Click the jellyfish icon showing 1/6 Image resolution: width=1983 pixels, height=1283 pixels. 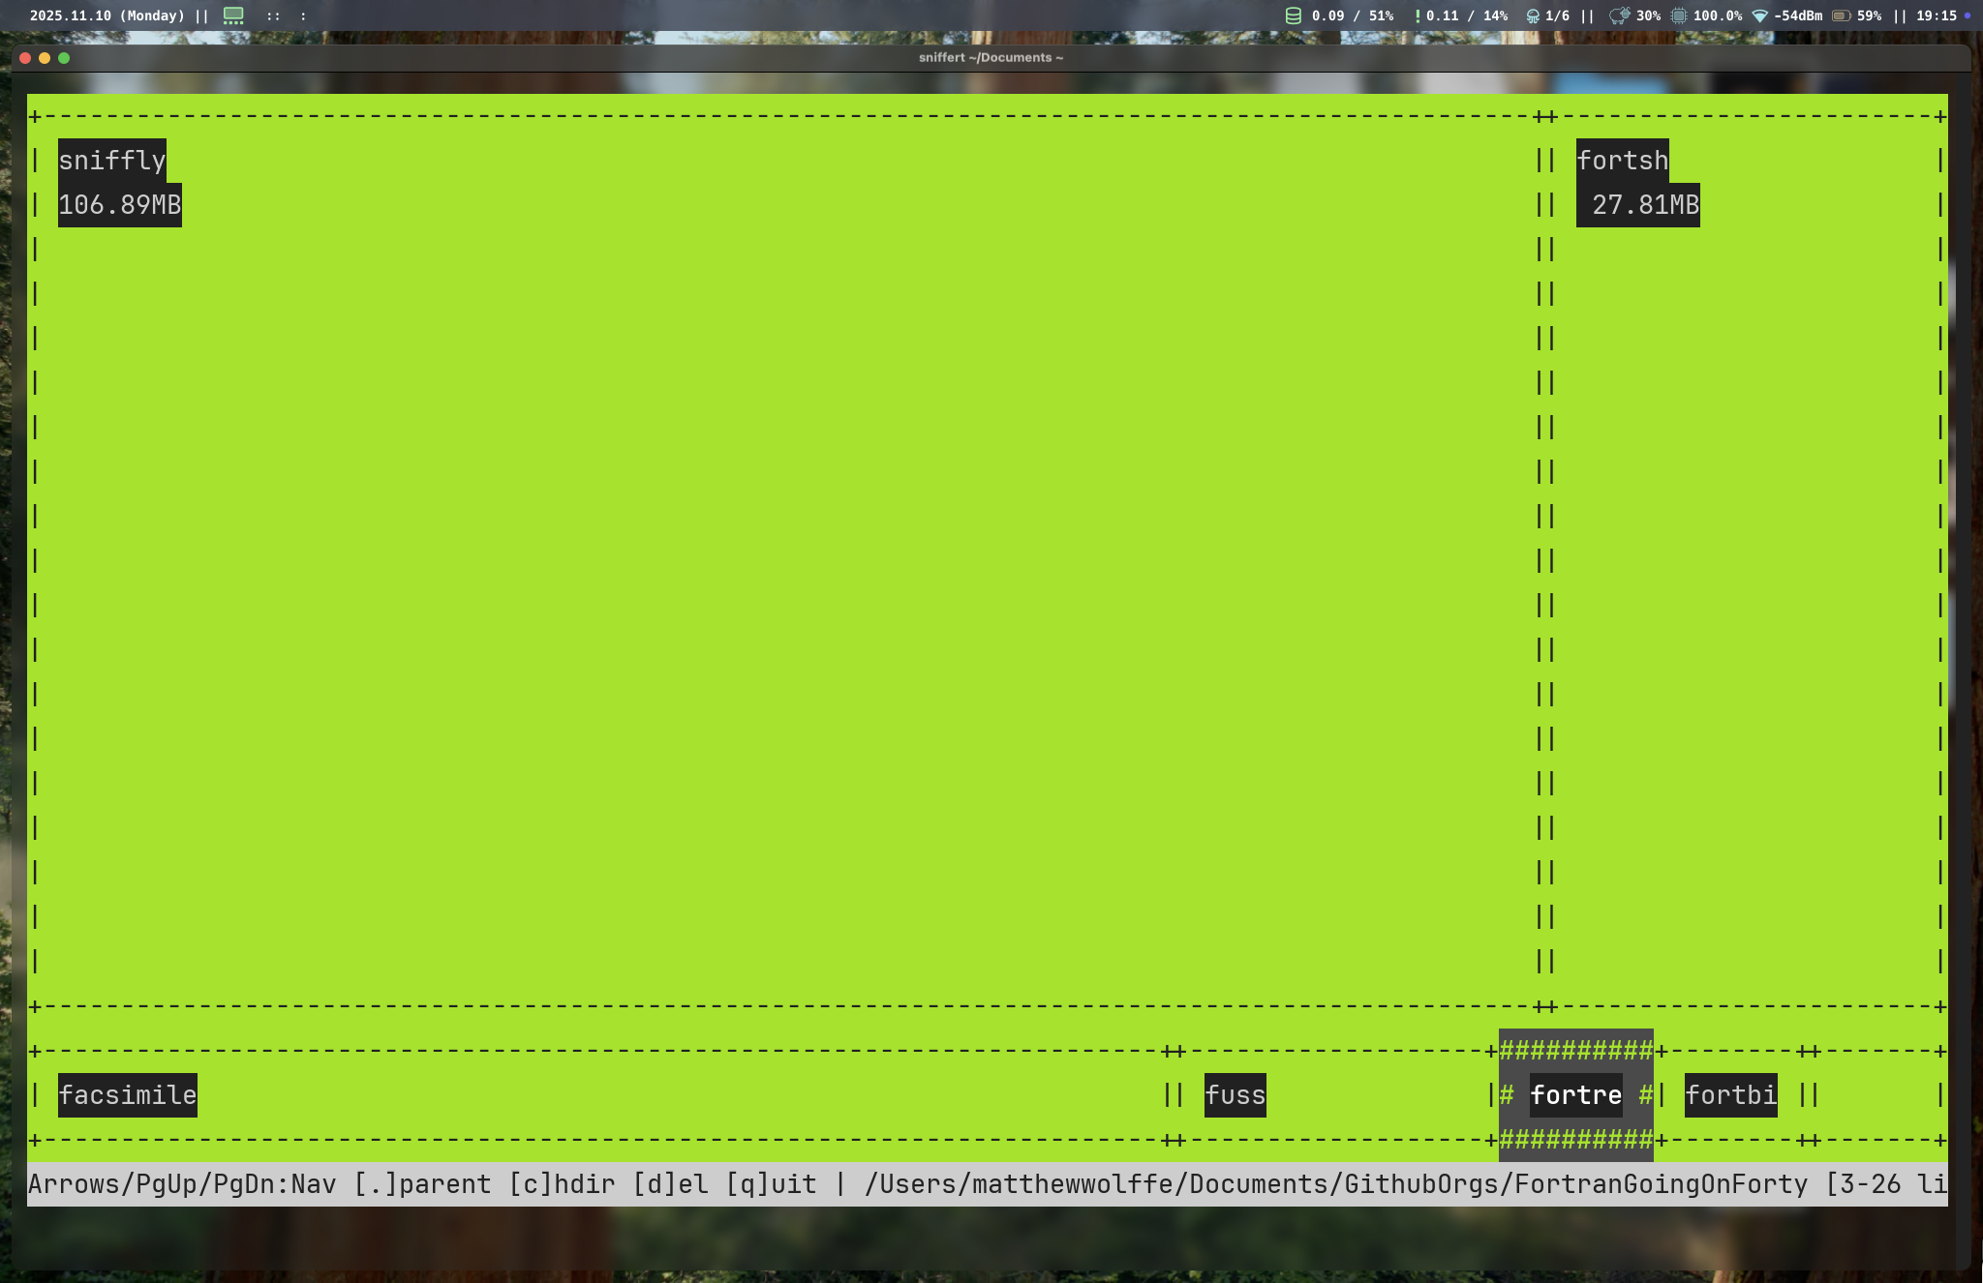pos(1533,15)
